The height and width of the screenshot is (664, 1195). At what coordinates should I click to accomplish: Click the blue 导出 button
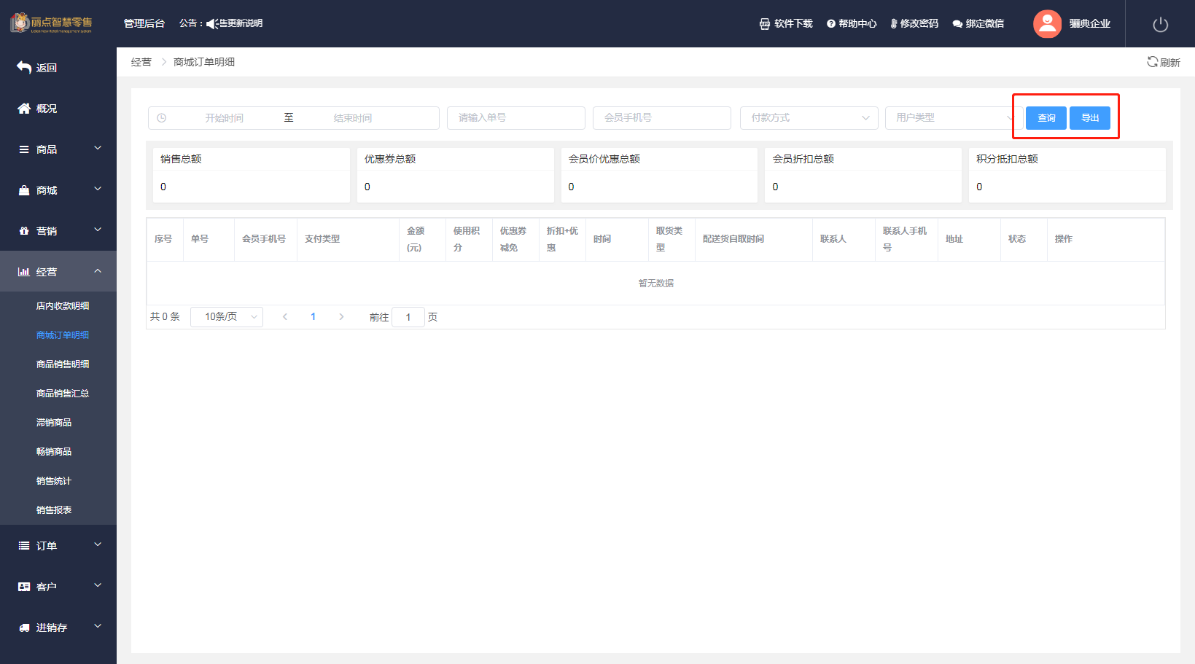click(x=1090, y=118)
